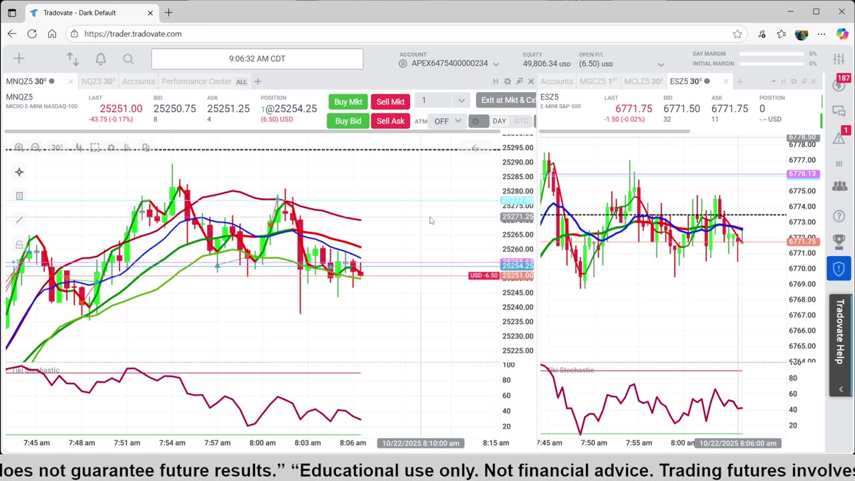Zoom out on the MNQZ5 chart
This screenshot has width=855, height=481.
coord(35,148)
